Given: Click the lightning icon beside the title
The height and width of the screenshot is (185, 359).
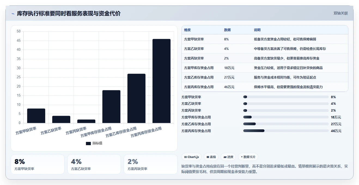Looking at the screenshot, I should [13, 14].
